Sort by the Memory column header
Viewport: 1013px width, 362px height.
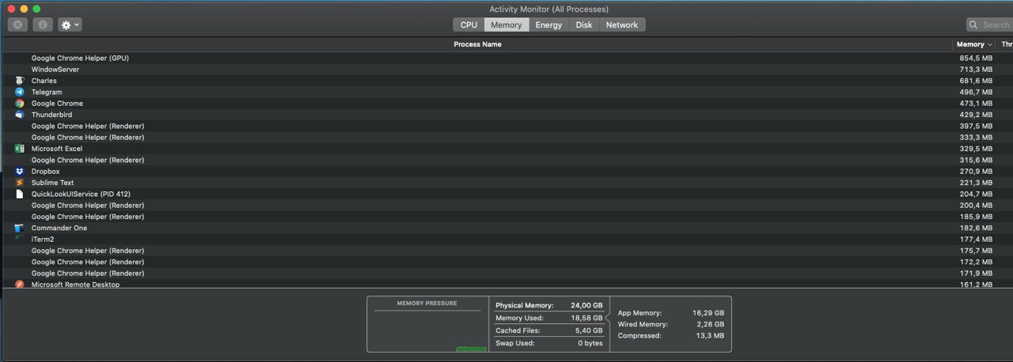pyautogui.click(x=974, y=44)
